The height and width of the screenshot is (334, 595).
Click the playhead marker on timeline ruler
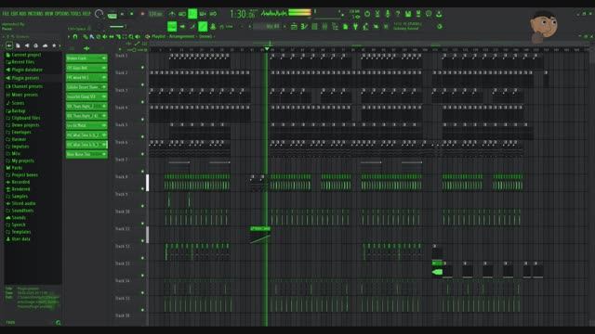267,49
